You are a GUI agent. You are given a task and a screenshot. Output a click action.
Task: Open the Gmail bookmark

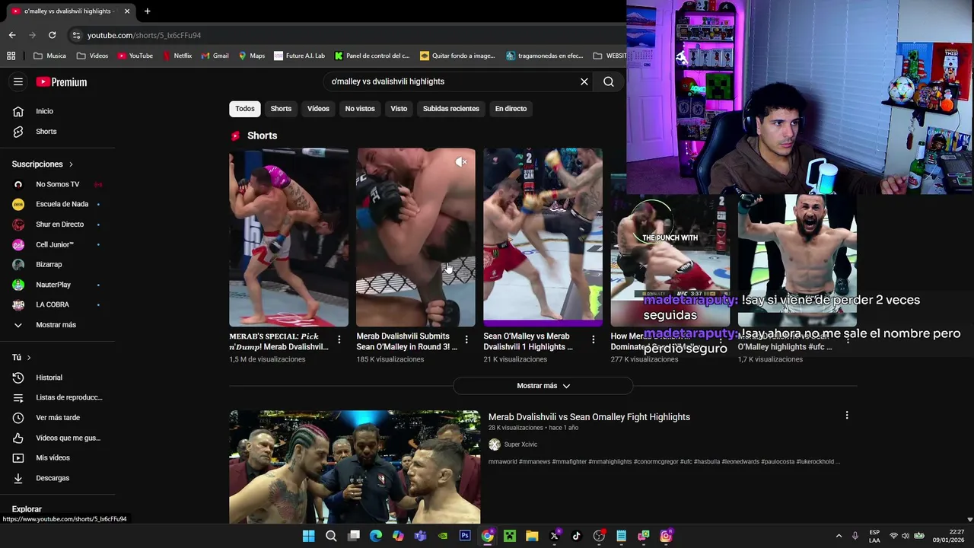tap(215, 56)
